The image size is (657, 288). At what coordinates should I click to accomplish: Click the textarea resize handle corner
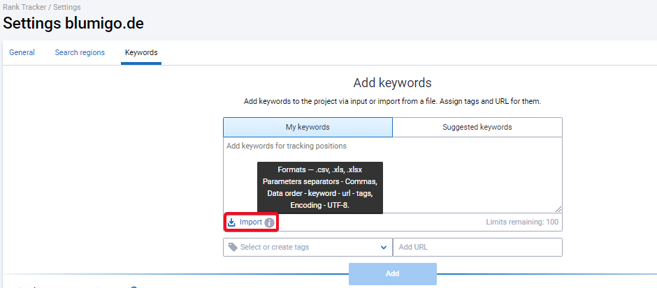558,209
